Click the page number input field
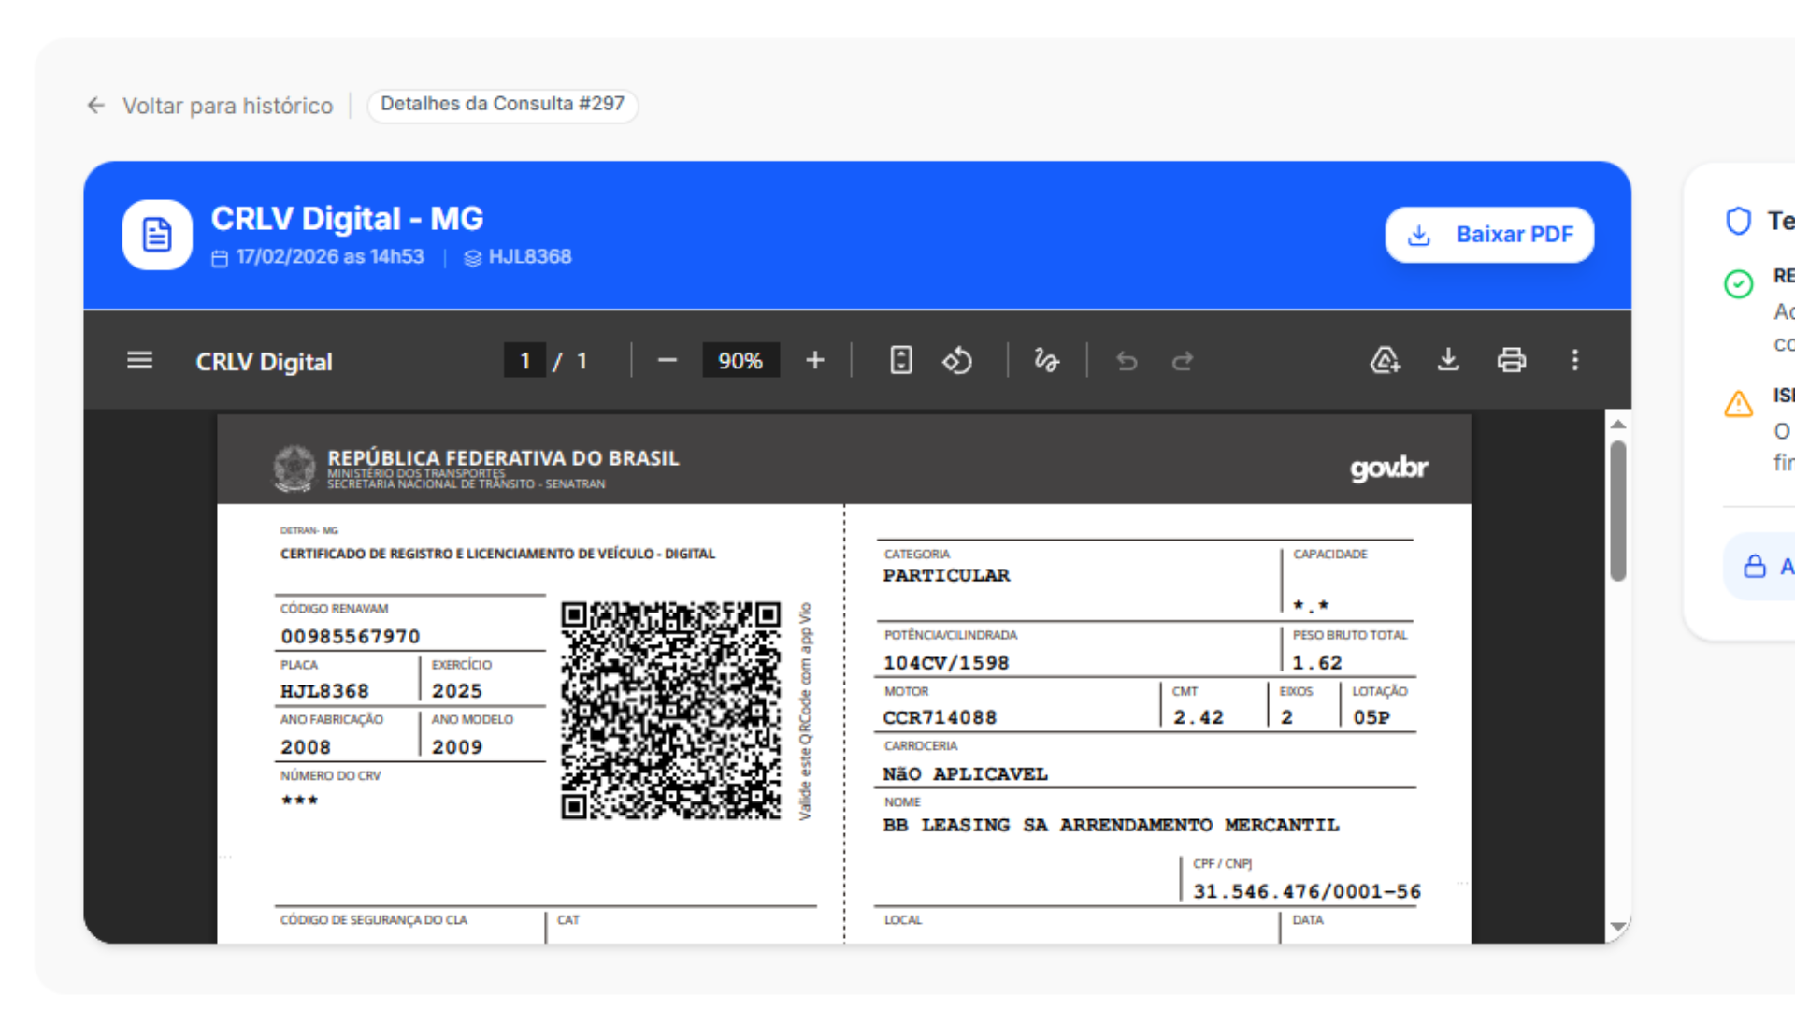 (524, 361)
